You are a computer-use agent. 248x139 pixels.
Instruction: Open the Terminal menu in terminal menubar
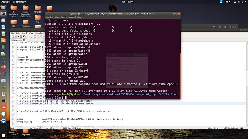pyautogui.click(x=72, y=17)
